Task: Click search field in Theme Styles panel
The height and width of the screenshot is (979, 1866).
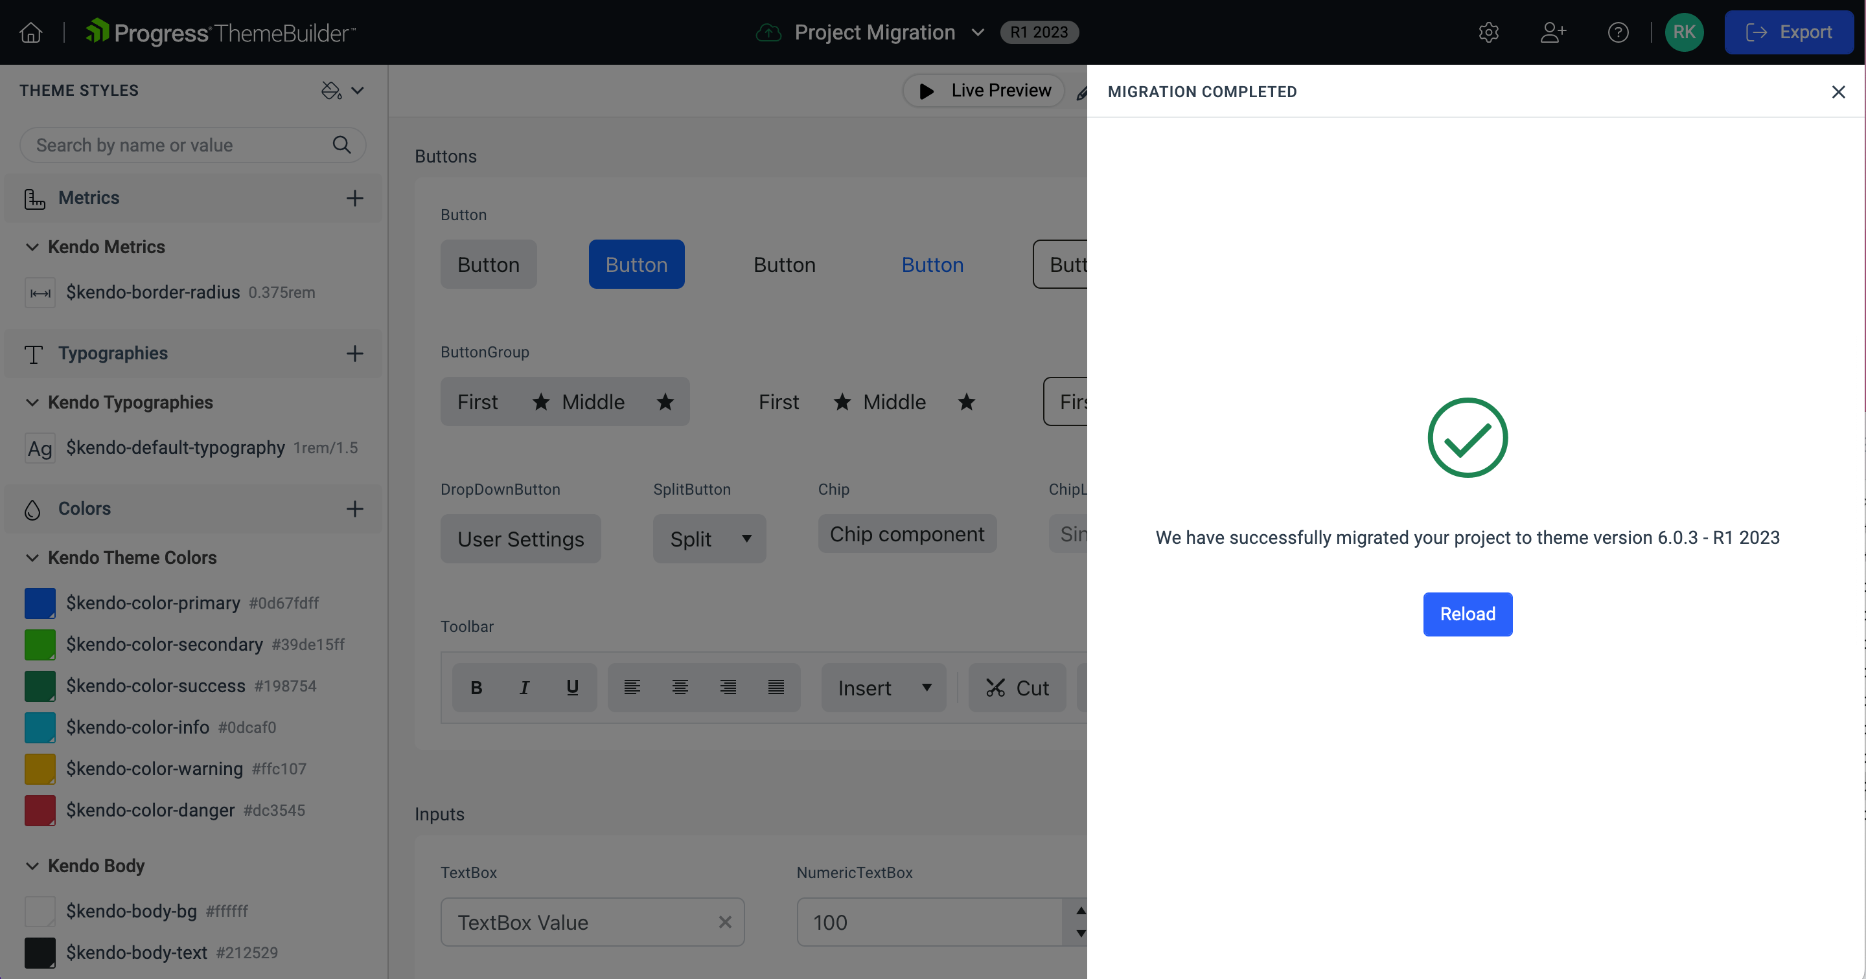Action: pos(192,144)
